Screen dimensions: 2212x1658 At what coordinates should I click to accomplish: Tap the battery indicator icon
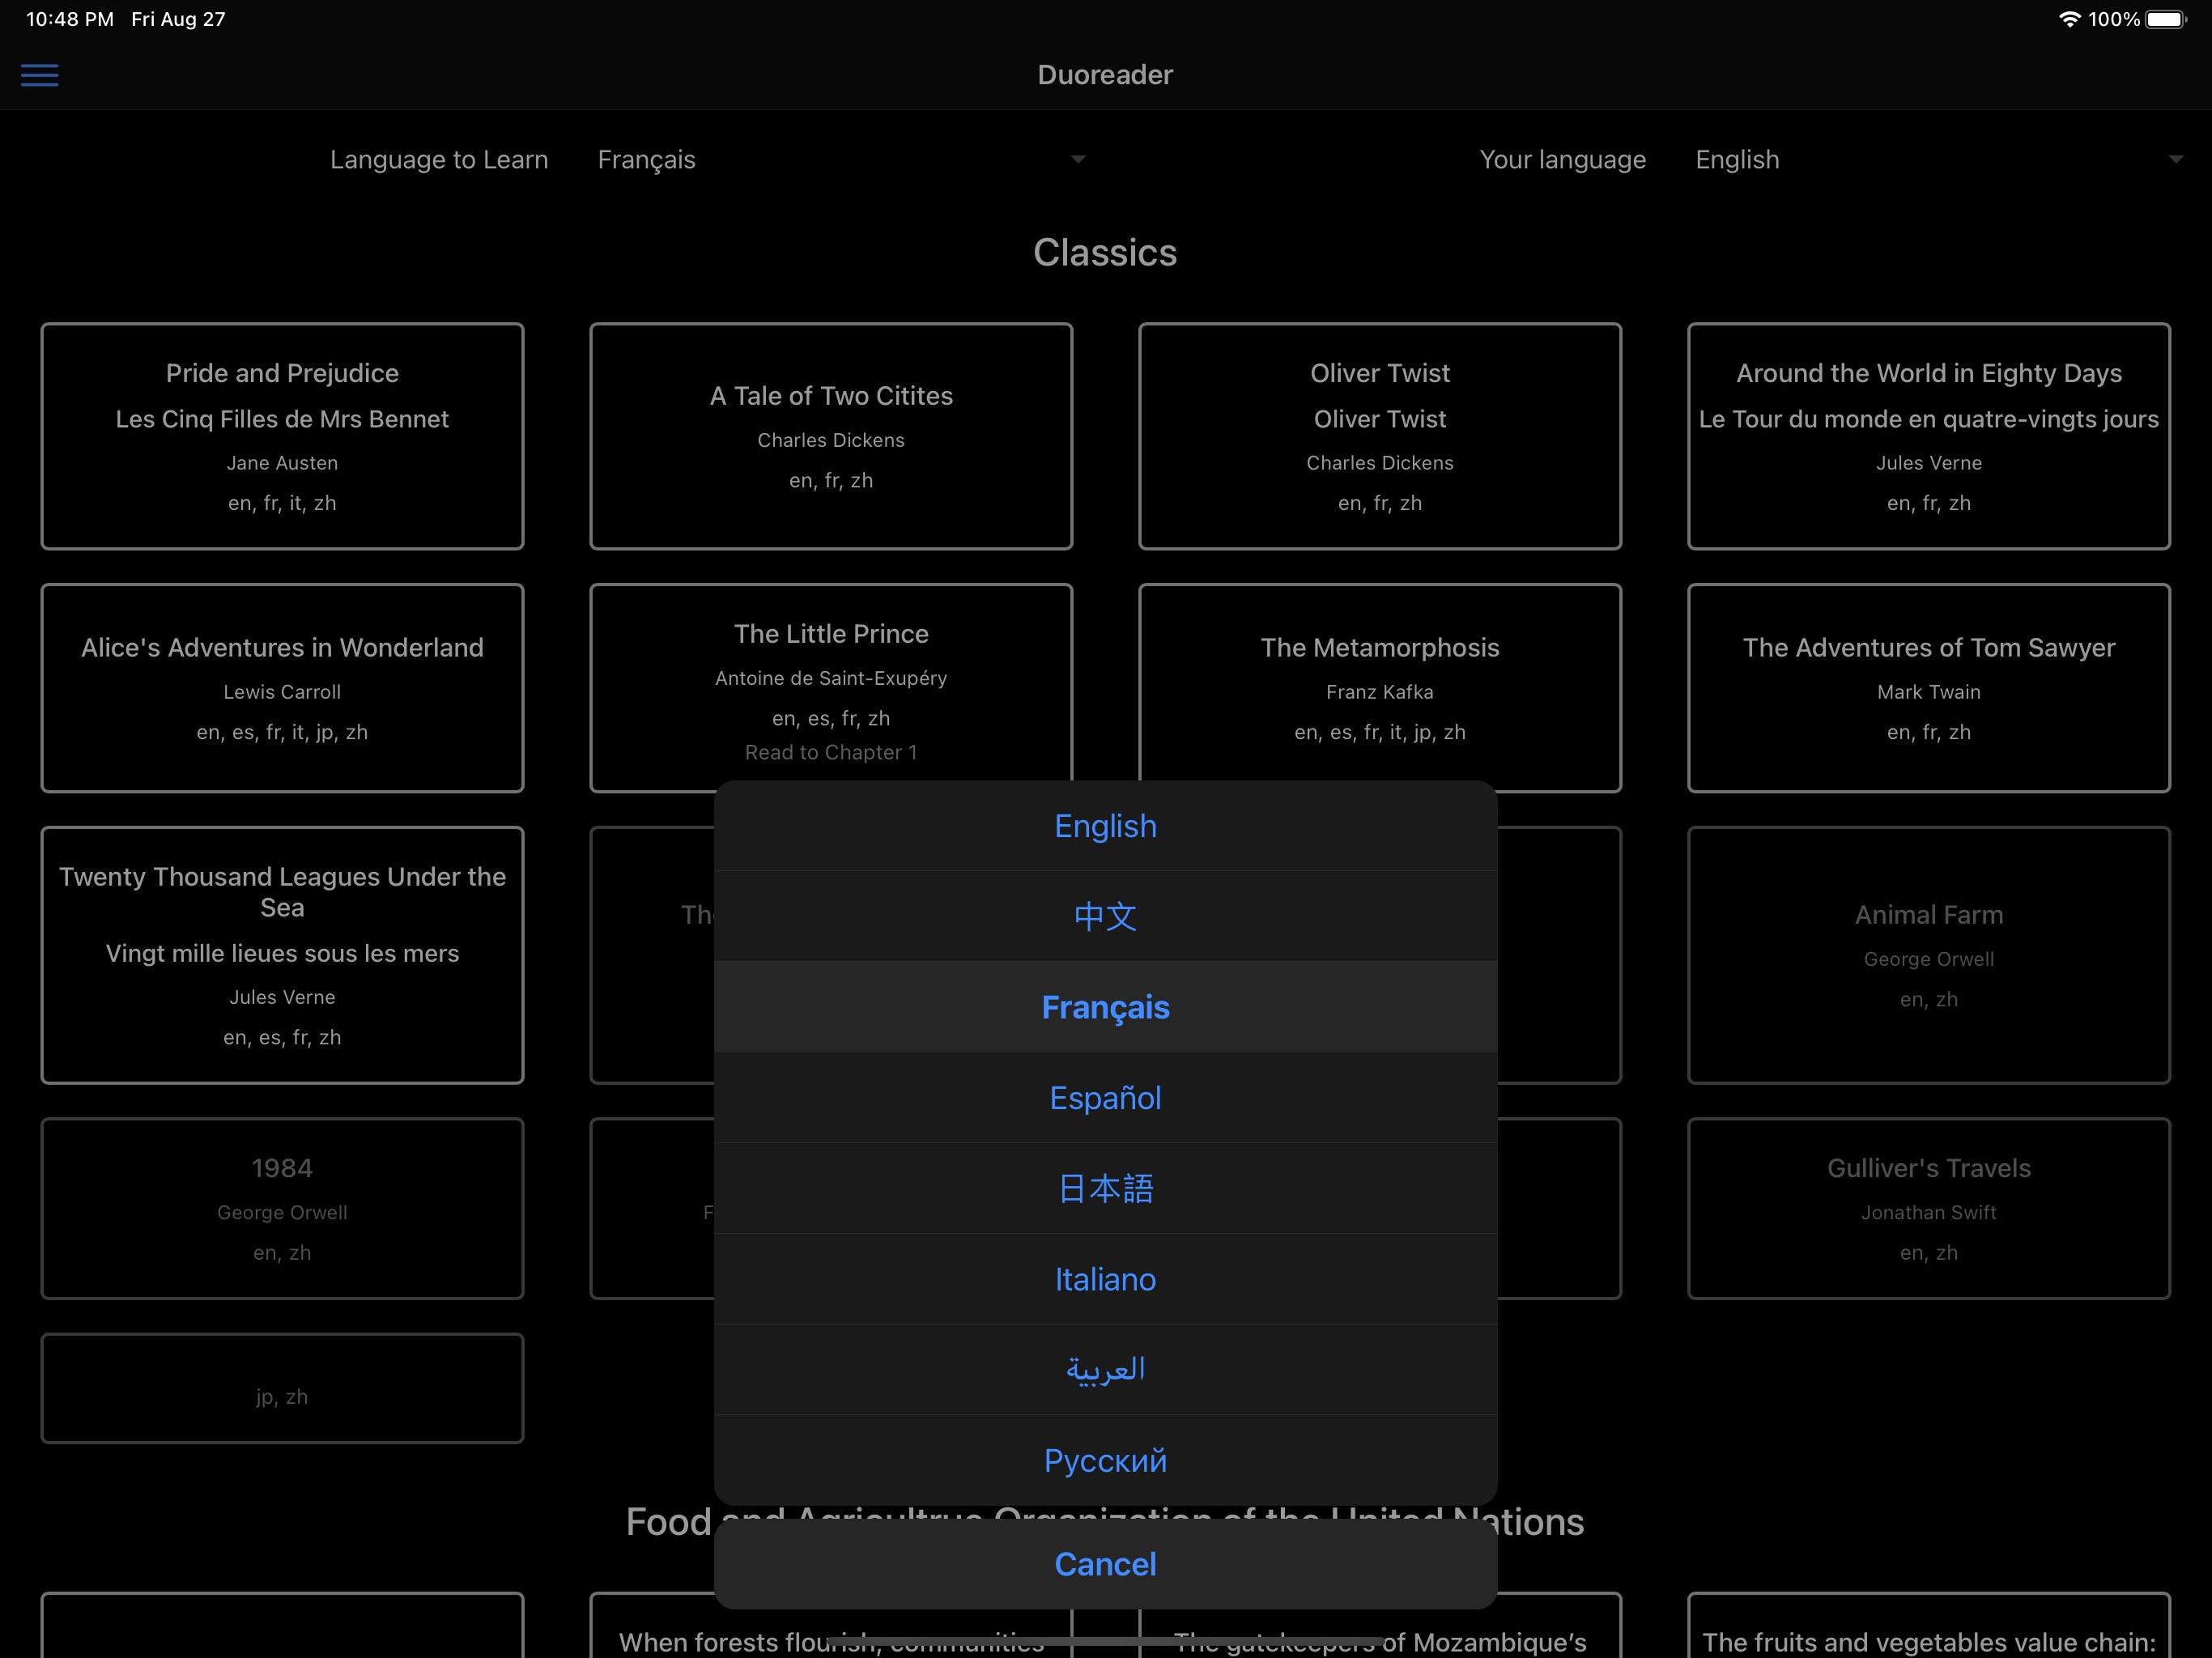(2164, 19)
